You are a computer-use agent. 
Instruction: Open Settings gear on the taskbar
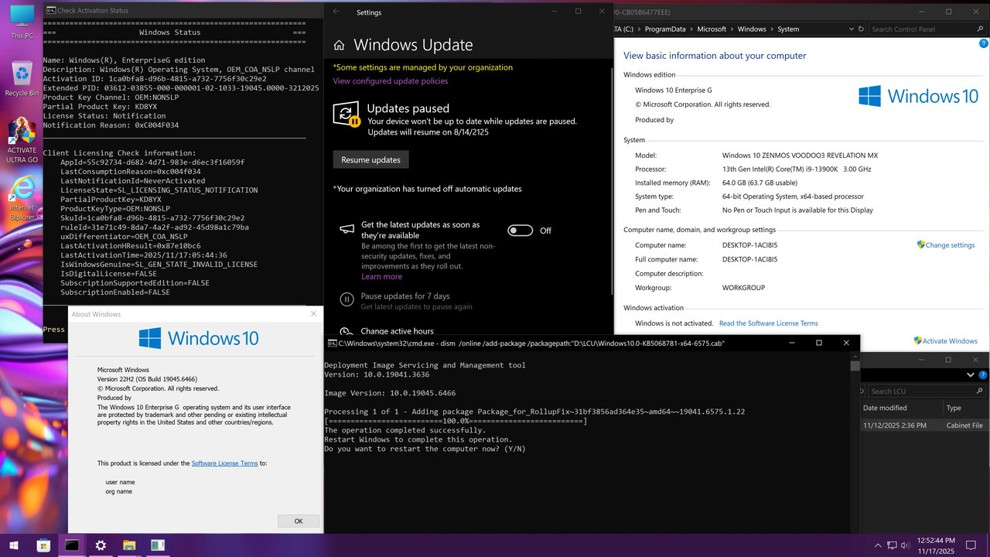(x=101, y=545)
